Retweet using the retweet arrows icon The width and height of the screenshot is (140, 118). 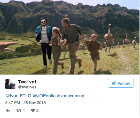tap(19, 110)
